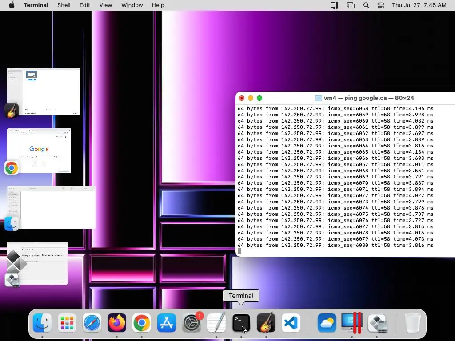Click the ping line with icmp_seq=6065

click(335, 152)
